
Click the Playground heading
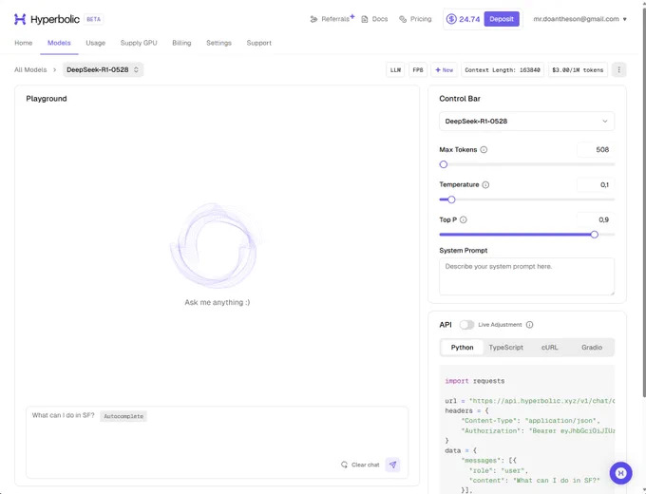tap(47, 99)
